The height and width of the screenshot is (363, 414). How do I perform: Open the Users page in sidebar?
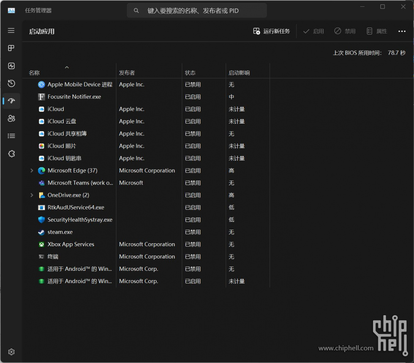click(11, 118)
